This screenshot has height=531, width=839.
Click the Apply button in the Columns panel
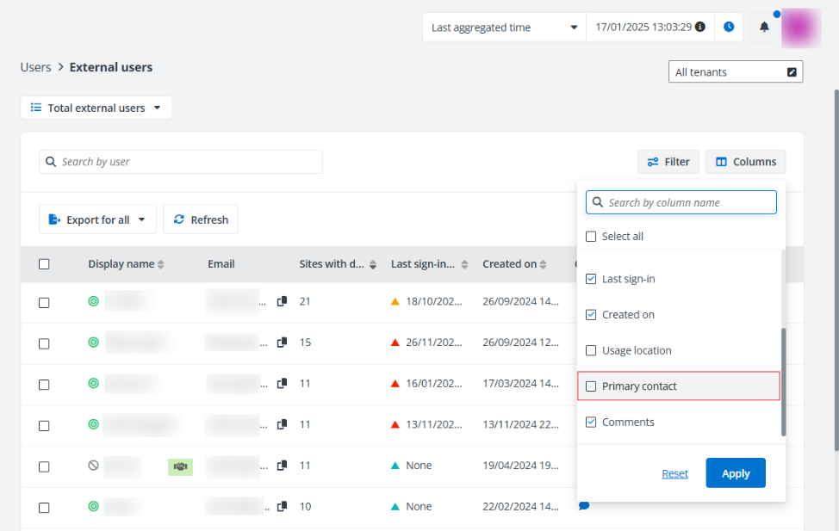(735, 472)
